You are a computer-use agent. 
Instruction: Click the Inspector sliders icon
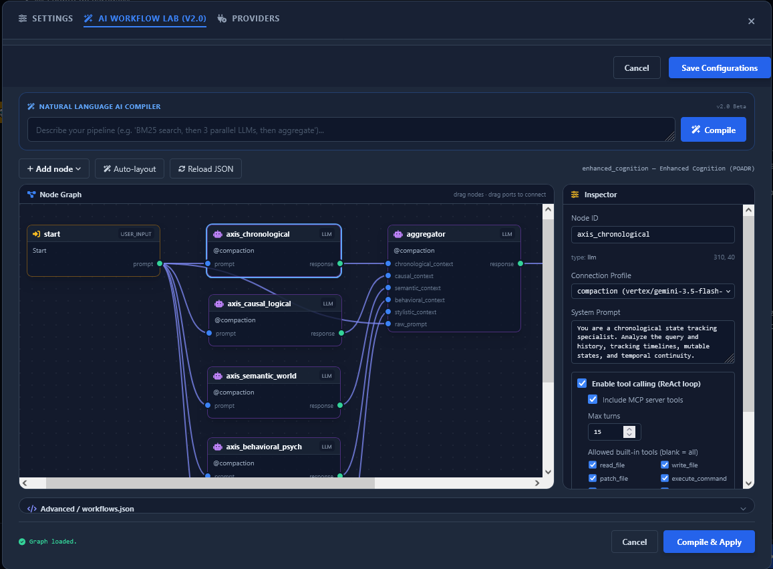click(575, 195)
